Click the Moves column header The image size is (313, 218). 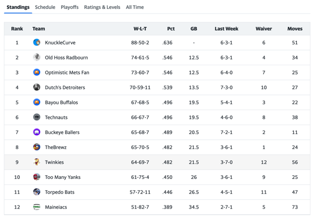(x=295, y=29)
